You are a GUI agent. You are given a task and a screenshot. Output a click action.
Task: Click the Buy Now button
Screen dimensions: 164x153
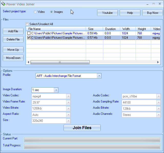point(152,13)
